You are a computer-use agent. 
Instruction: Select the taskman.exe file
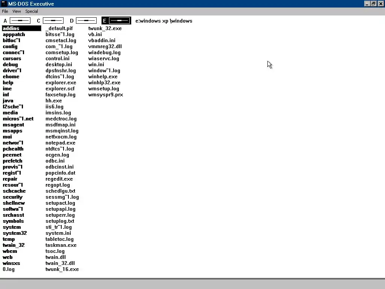point(61,245)
